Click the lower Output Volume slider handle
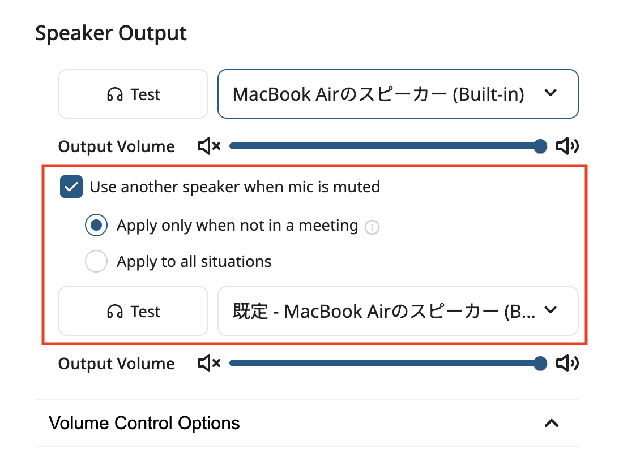 point(540,363)
